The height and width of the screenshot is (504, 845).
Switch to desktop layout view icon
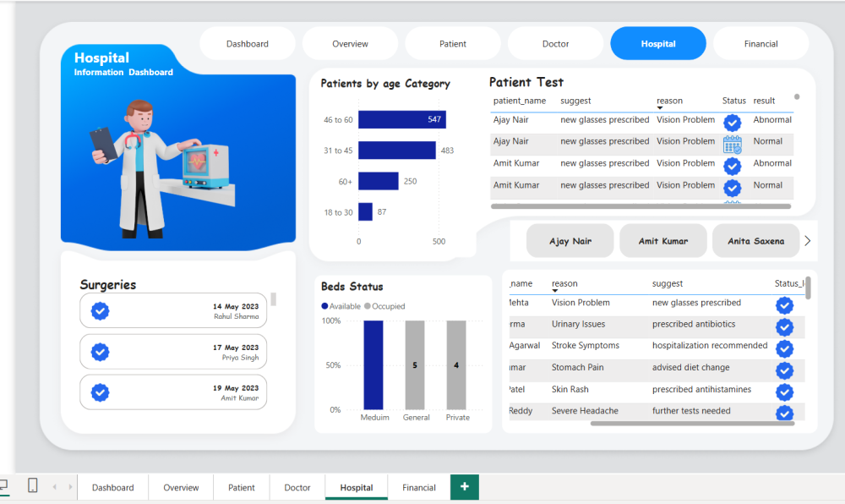click(x=3, y=485)
